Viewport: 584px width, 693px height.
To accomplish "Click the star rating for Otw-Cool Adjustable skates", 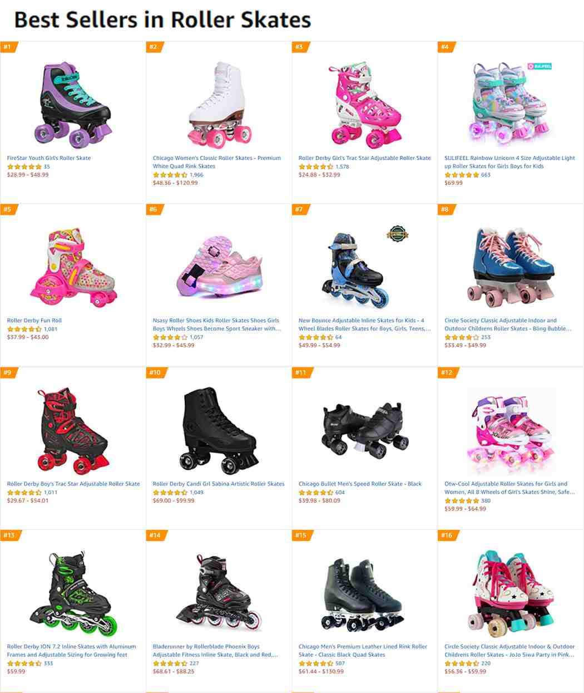I will (461, 501).
